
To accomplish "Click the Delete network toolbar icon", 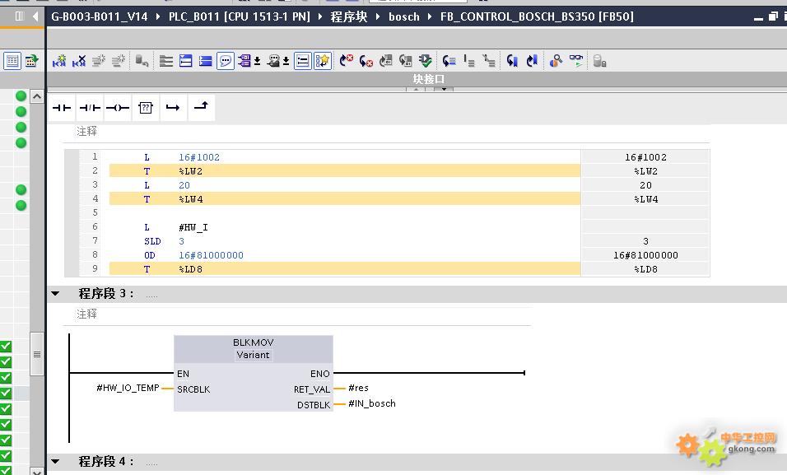I will tap(79, 61).
